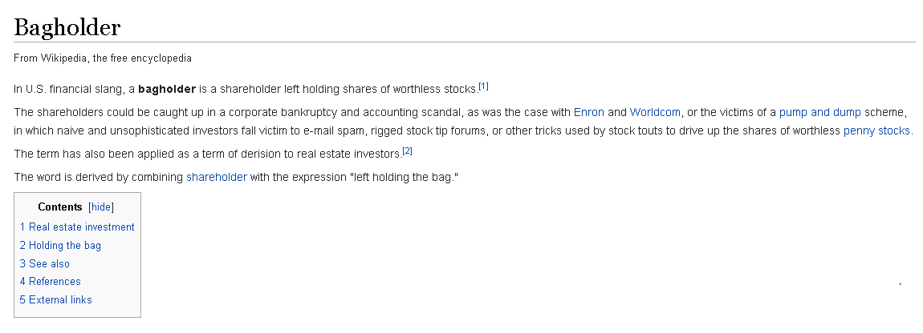This screenshot has width=923, height=333.
Task: Jump to External links section
Action: tap(55, 299)
